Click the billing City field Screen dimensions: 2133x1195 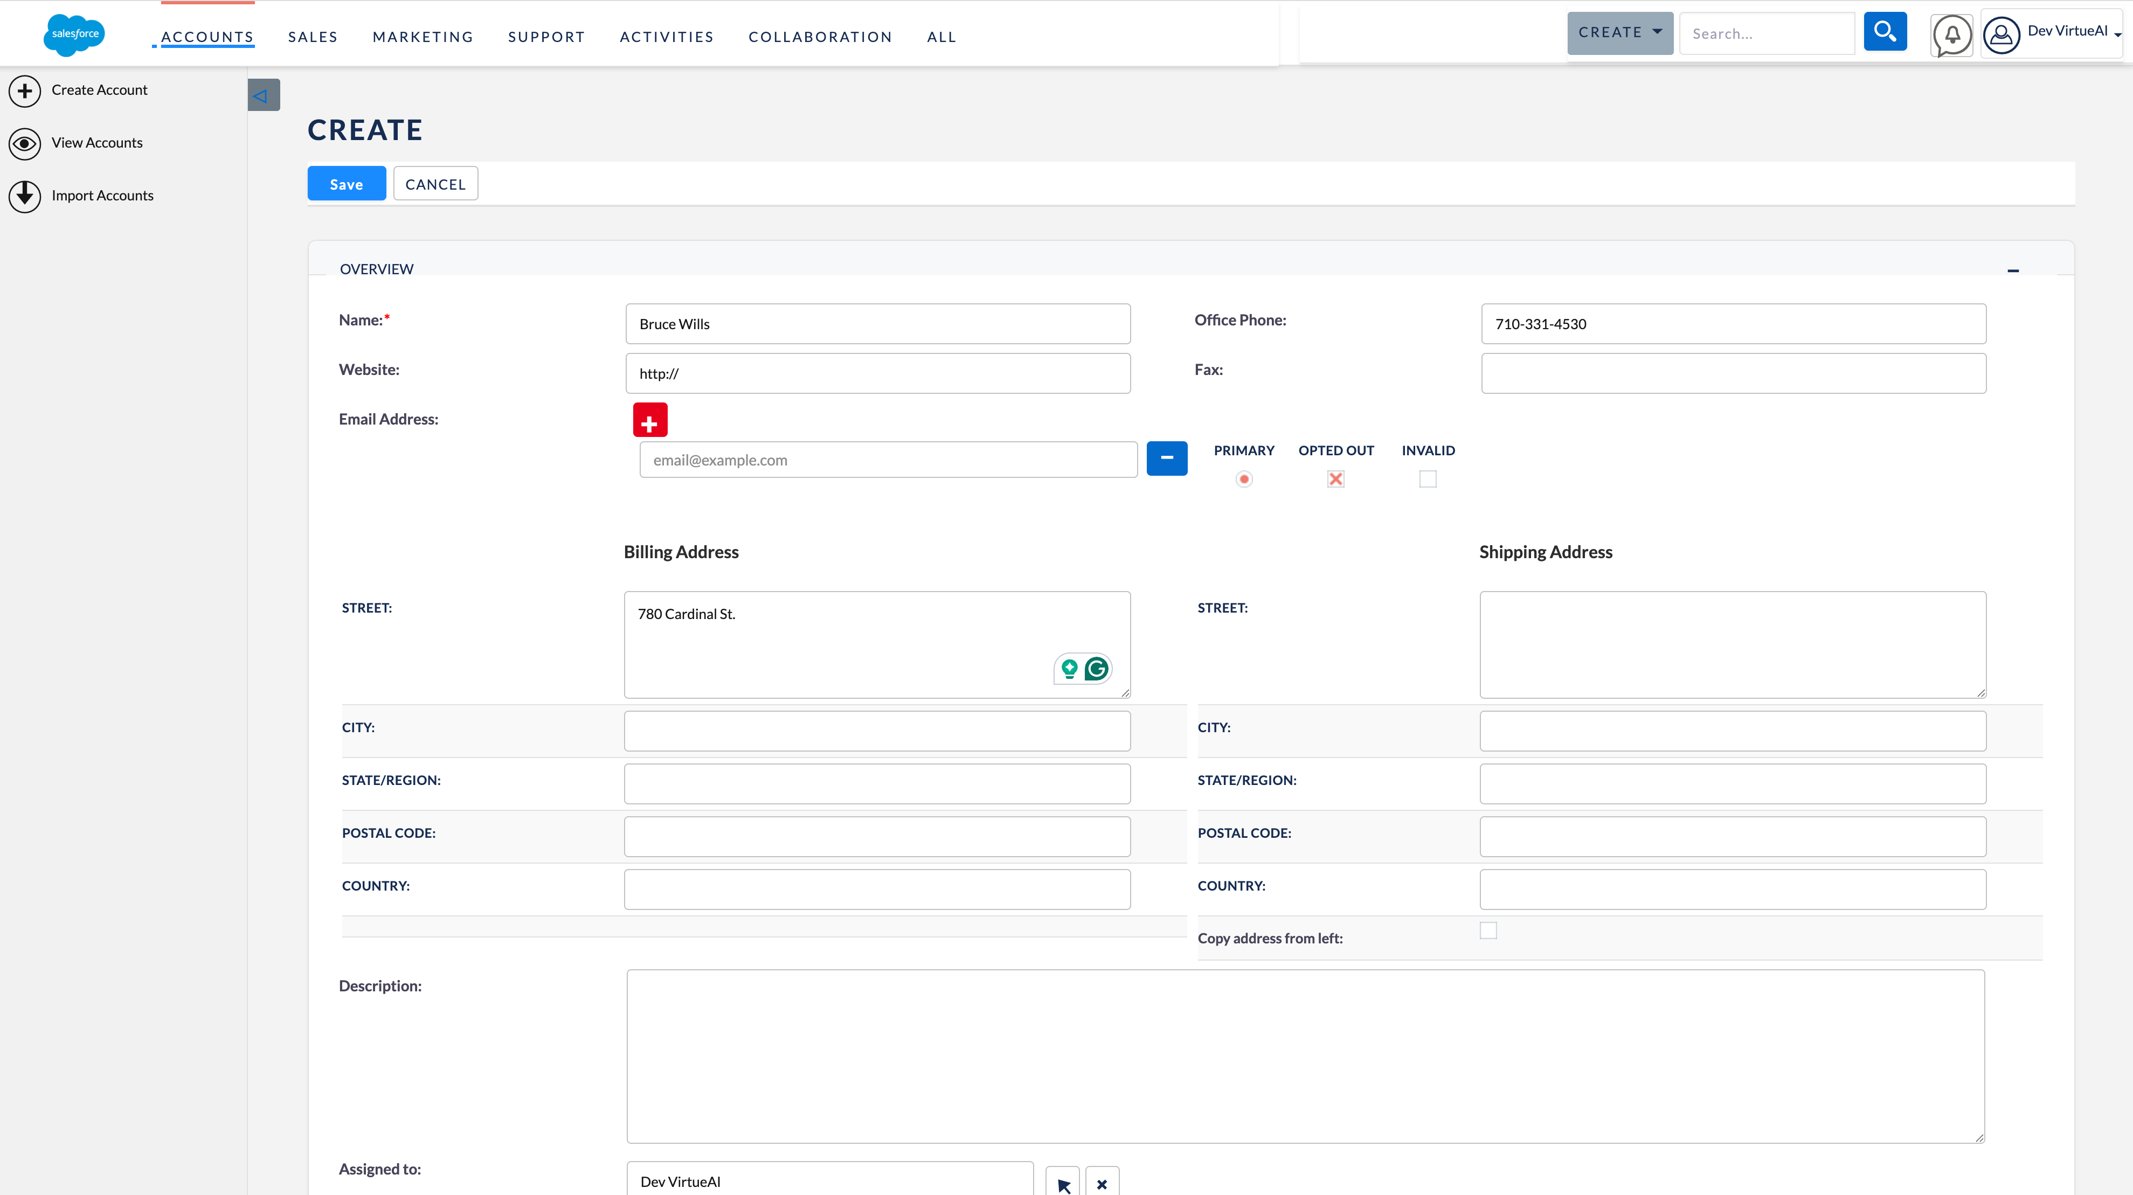[x=877, y=731]
